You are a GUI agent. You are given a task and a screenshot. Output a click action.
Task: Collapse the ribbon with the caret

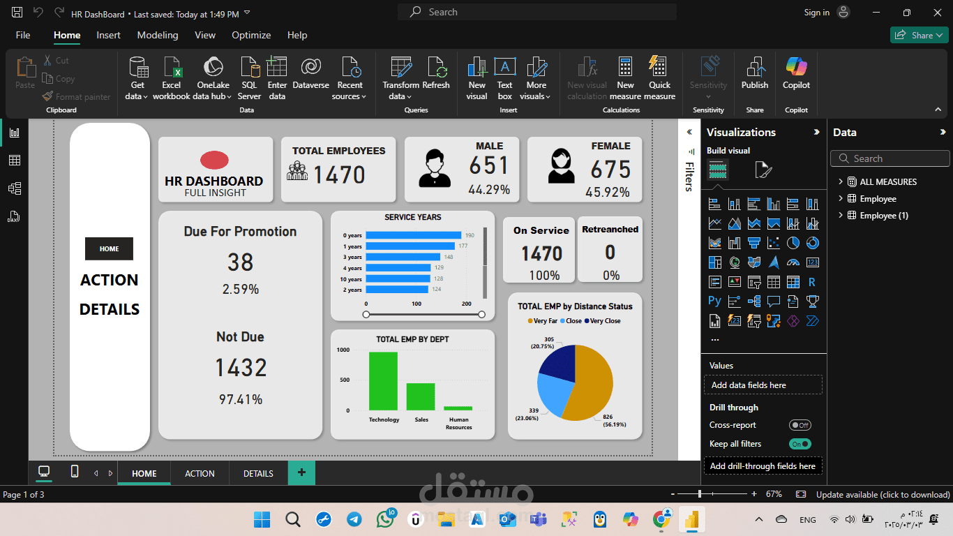point(938,110)
